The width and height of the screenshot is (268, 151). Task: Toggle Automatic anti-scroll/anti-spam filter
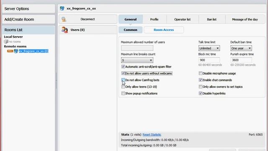[123, 67]
